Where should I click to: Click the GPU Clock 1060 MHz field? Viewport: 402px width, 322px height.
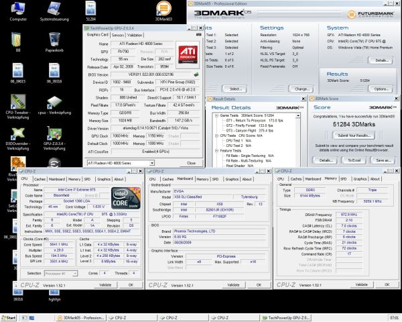click(x=121, y=136)
